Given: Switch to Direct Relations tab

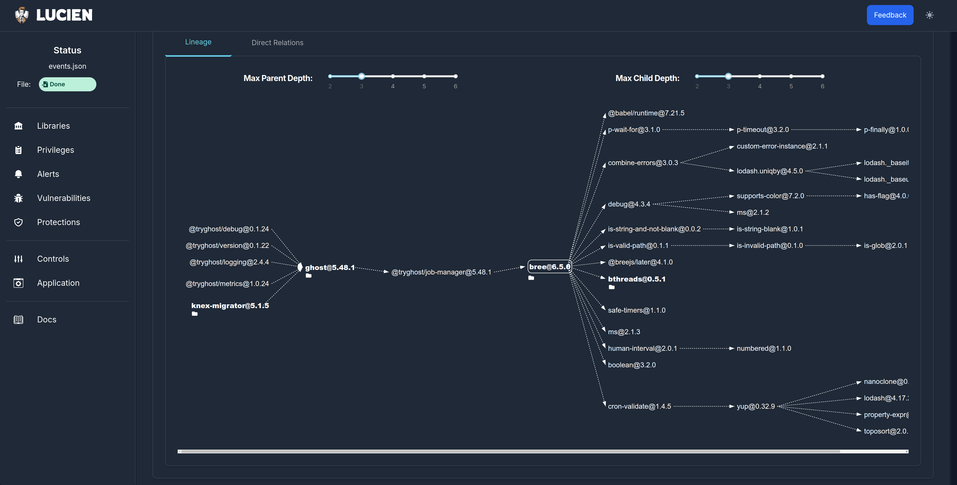Looking at the screenshot, I should click(277, 43).
